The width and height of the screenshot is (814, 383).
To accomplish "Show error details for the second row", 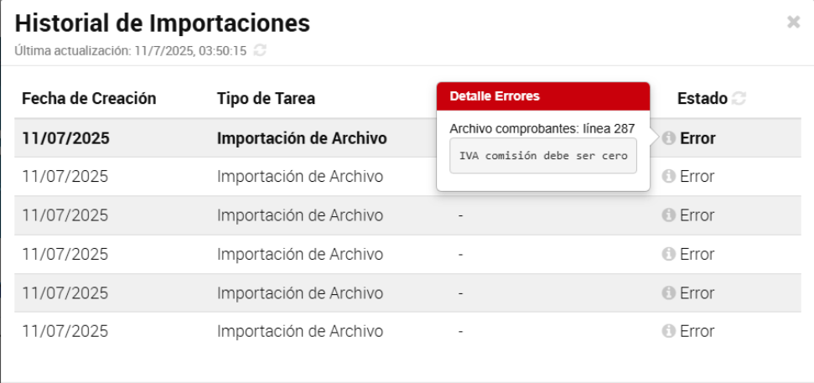I will click(668, 177).
